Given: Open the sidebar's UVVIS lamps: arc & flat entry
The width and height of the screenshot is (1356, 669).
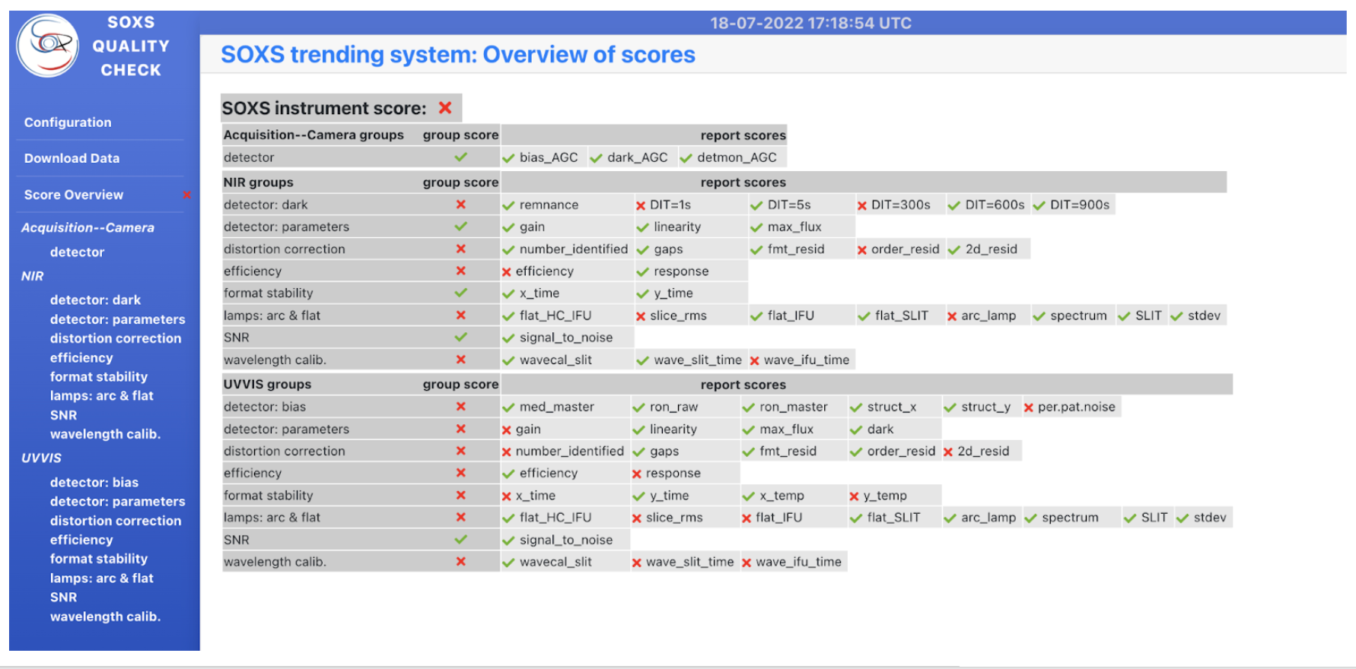Looking at the screenshot, I should click(102, 578).
